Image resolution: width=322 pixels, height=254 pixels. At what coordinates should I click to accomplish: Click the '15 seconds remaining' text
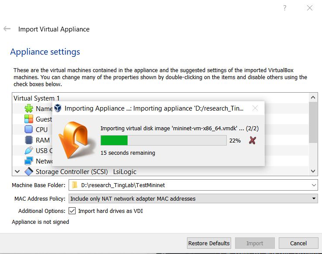(128, 153)
